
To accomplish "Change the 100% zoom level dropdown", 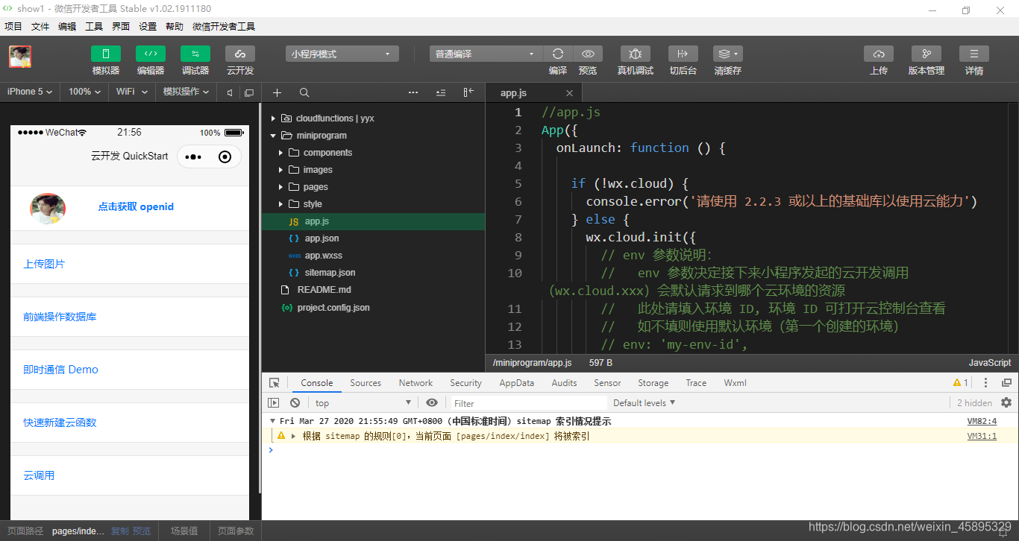I will [85, 92].
